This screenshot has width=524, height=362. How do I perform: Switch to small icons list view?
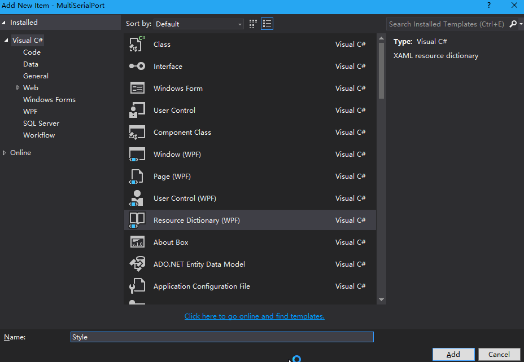click(267, 24)
